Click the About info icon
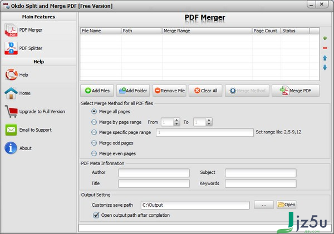 pos(11,148)
